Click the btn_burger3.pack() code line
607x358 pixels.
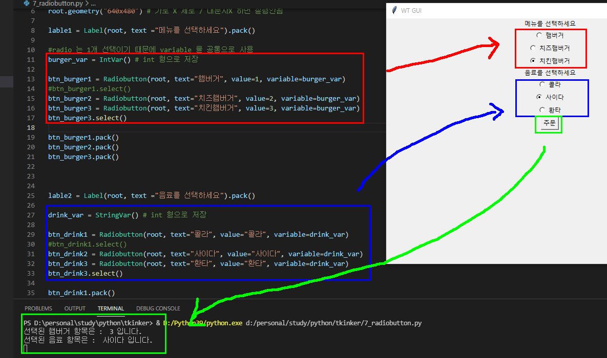[x=83, y=156]
